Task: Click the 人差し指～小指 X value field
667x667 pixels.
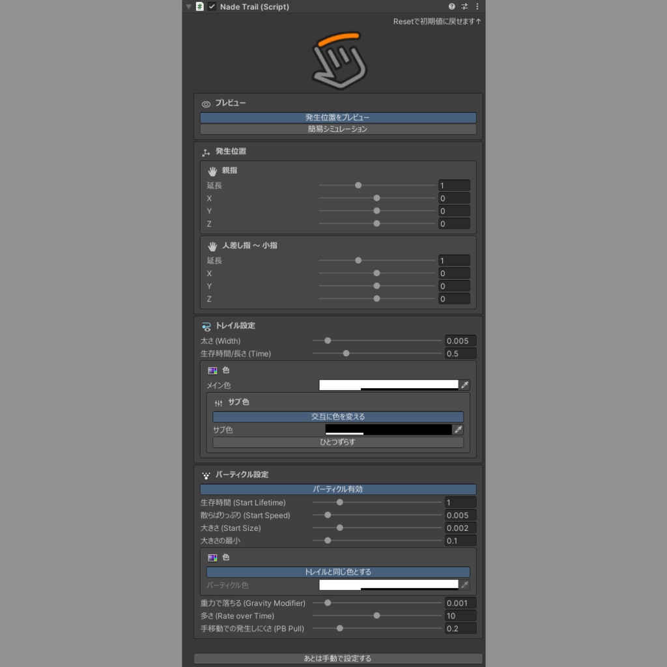Action: click(454, 273)
